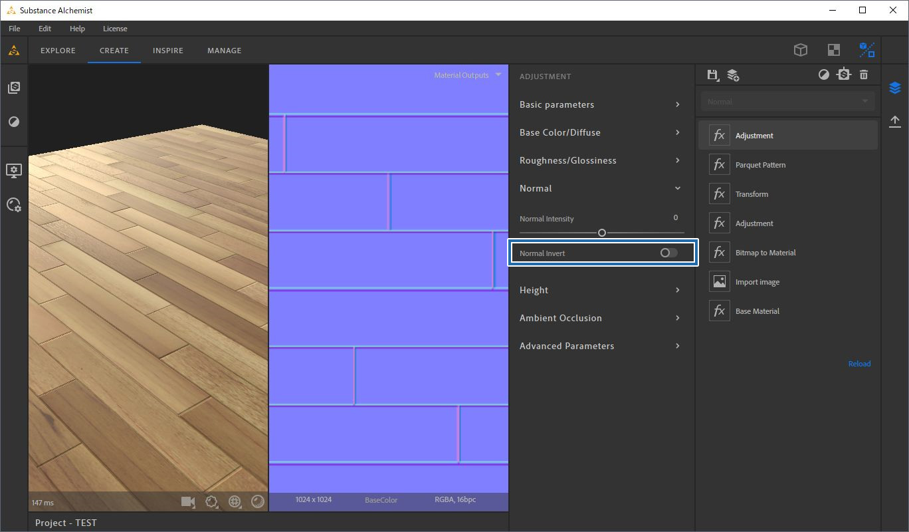The height and width of the screenshot is (532, 909).
Task: Click the fx icon of Transform layer
Action: (720, 194)
